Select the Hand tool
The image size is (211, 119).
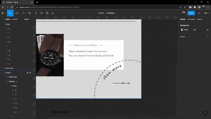(47, 13)
